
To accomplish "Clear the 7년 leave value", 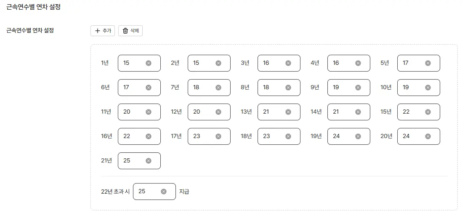I will (218, 88).
